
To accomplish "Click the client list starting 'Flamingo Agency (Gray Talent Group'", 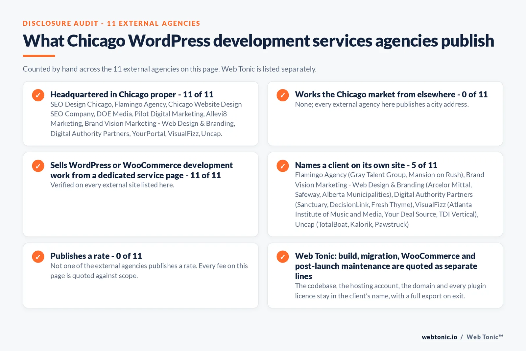I will (390, 199).
